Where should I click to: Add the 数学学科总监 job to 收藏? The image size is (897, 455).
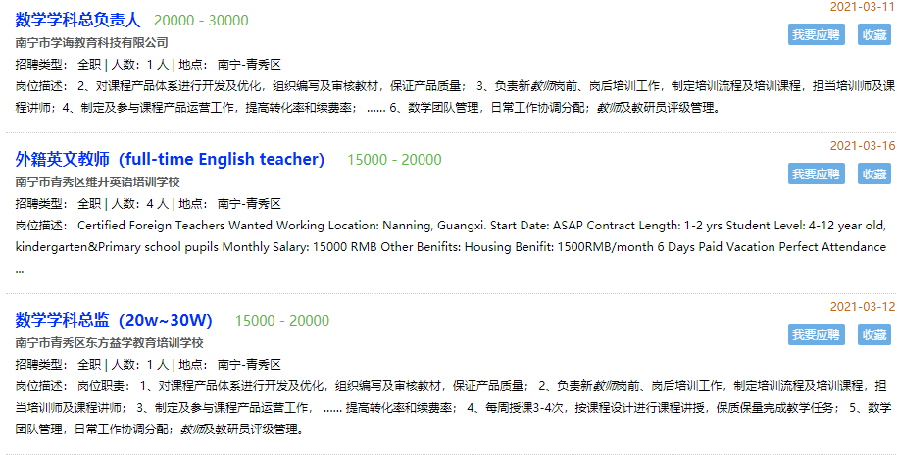(x=873, y=334)
